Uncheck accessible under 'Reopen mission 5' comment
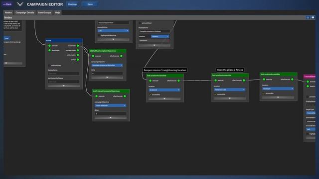 pyautogui.click(x=150, y=94)
